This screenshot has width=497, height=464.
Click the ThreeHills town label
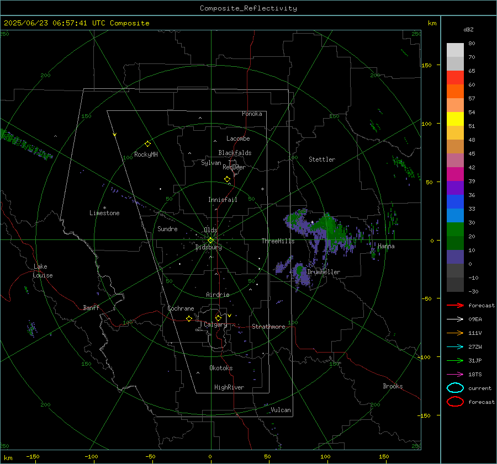click(278, 241)
